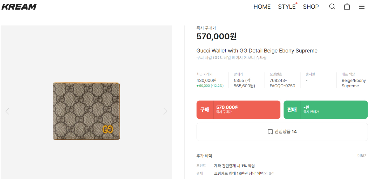The height and width of the screenshot is (179, 371).
Task: Open the SHOP menu
Action: [311, 7]
